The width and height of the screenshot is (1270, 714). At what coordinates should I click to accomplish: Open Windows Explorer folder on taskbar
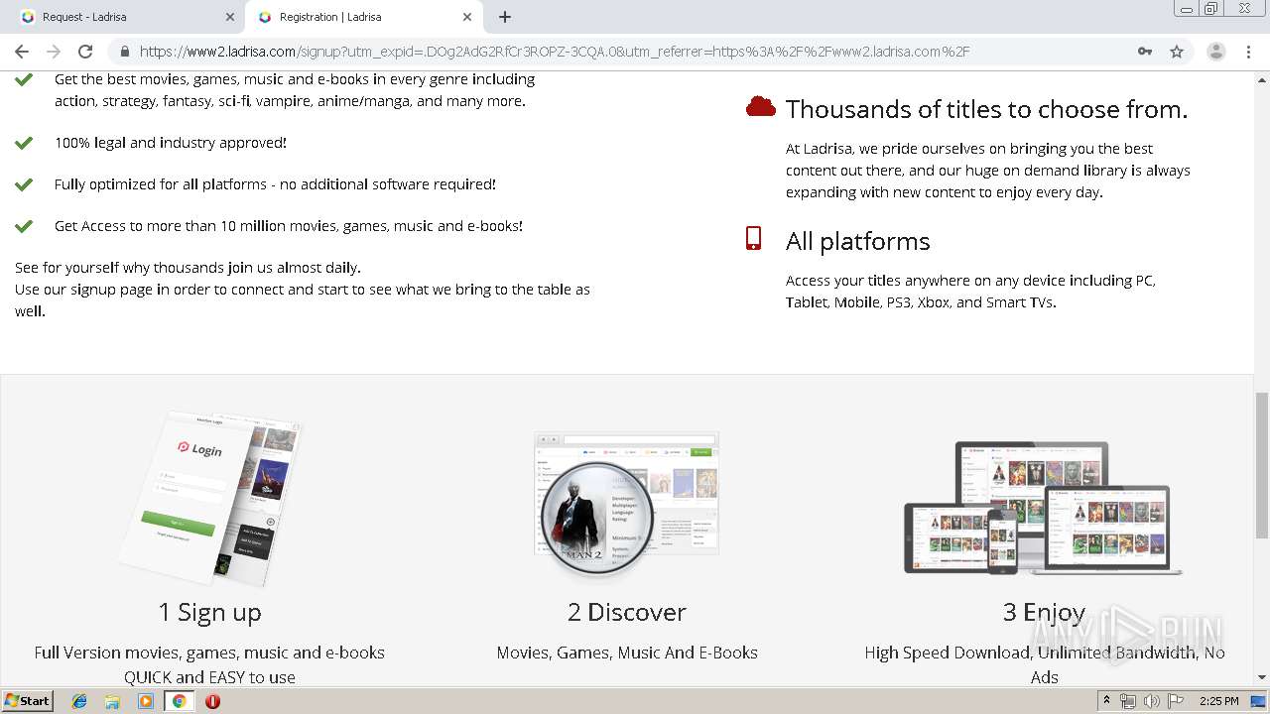point(112,701)
